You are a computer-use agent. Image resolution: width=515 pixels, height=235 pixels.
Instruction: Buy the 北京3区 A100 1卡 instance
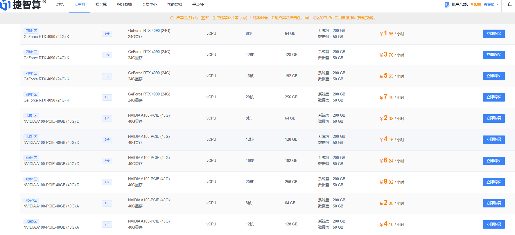click(x=494, y=203)
